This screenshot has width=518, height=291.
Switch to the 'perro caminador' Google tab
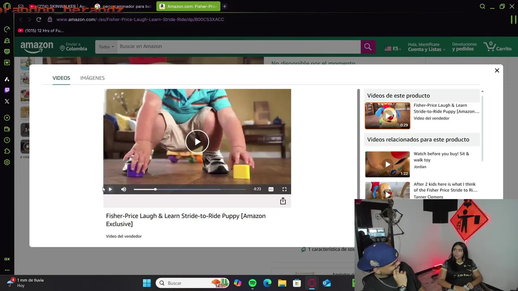123,6
